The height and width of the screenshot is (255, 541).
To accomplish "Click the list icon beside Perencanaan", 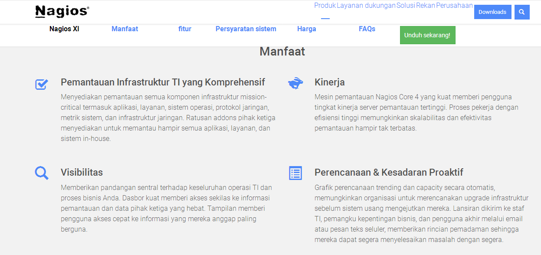I will (x=295, y=173).
